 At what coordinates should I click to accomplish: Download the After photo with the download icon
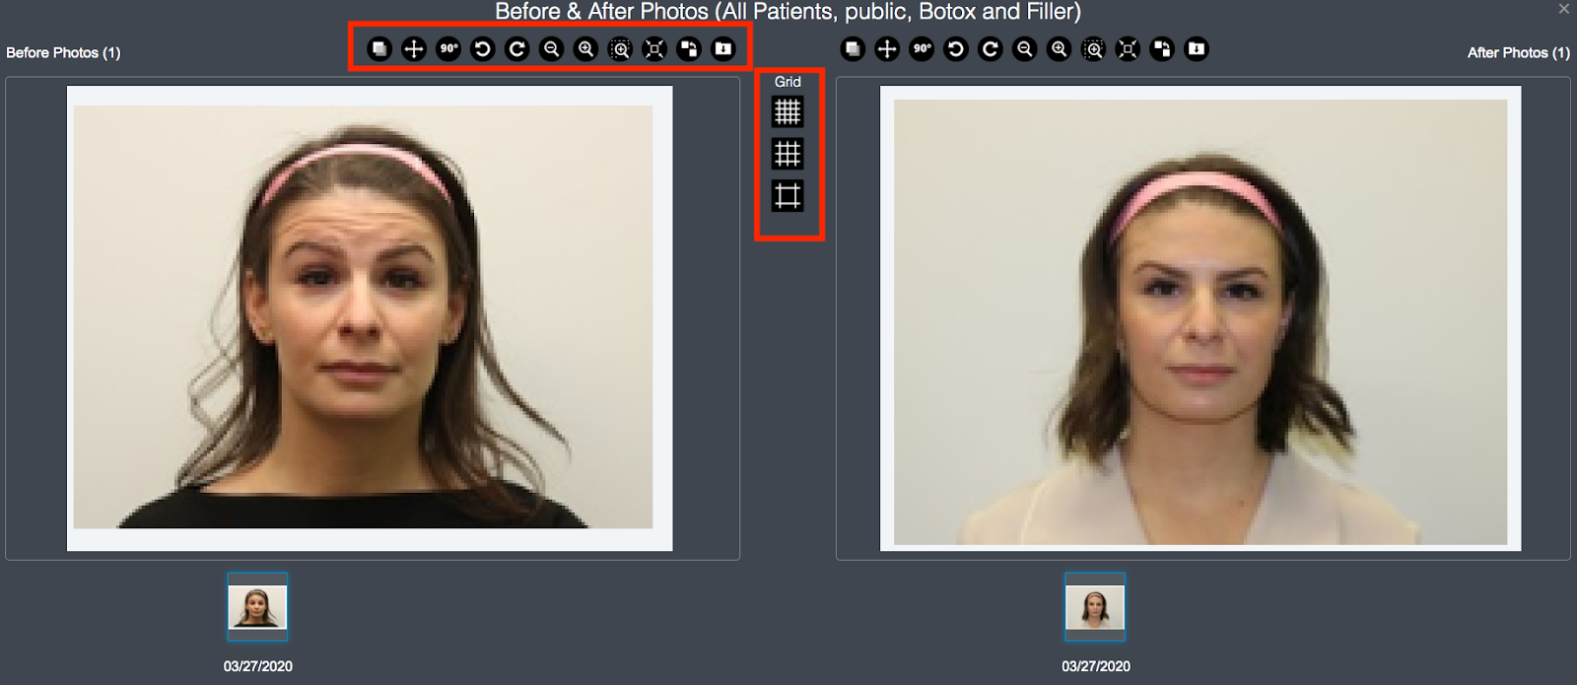pos(1197,48)
